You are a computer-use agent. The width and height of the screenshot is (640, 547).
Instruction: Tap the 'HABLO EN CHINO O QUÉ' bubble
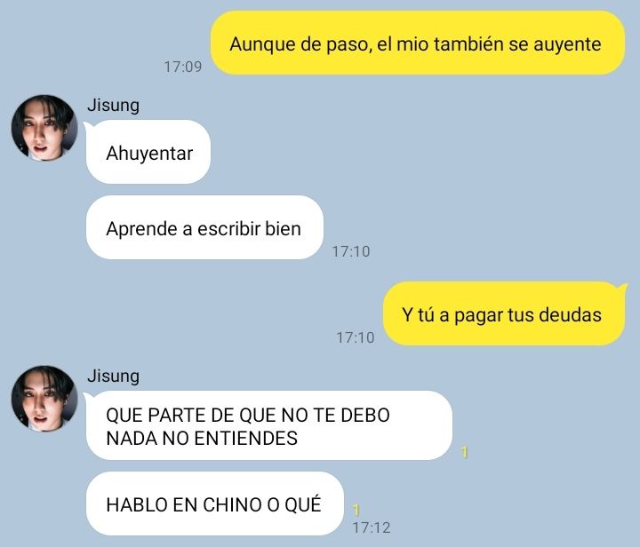(215, 503)
